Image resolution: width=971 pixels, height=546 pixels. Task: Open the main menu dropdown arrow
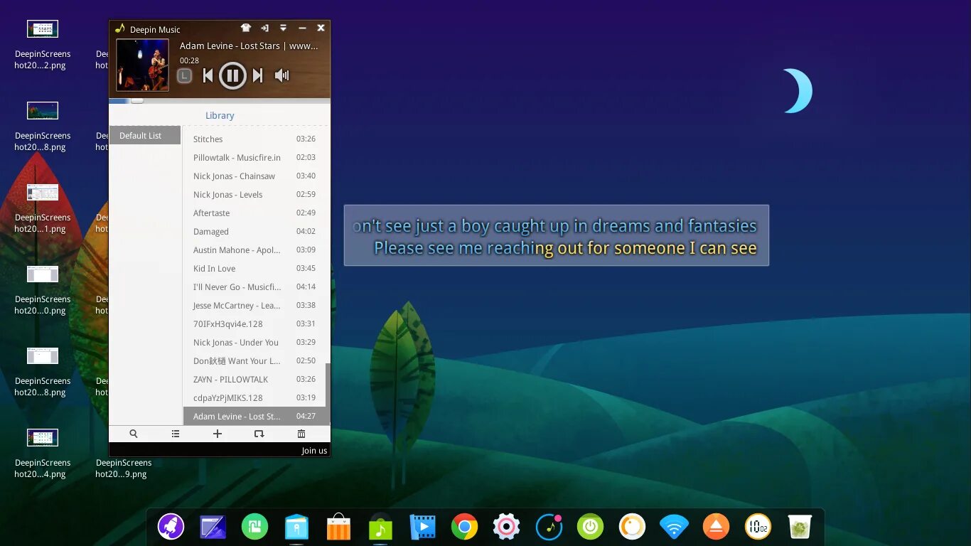pos(283,28)
